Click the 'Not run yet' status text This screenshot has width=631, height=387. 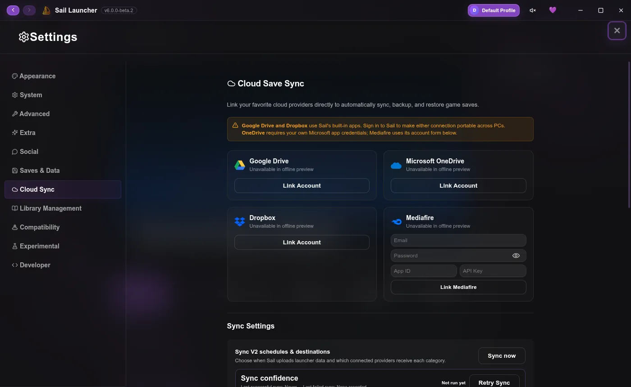coord(453,382)
